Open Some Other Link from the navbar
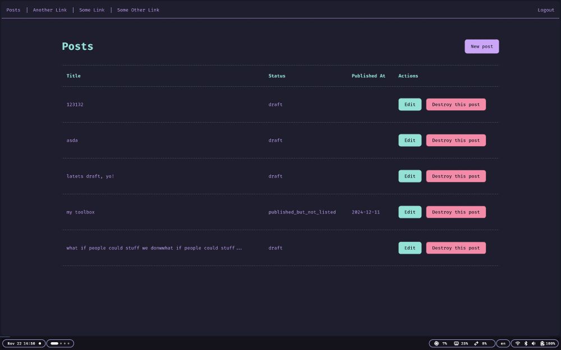Image resolution: width=561 pixels, height=350 pixels. pos(138,10)
